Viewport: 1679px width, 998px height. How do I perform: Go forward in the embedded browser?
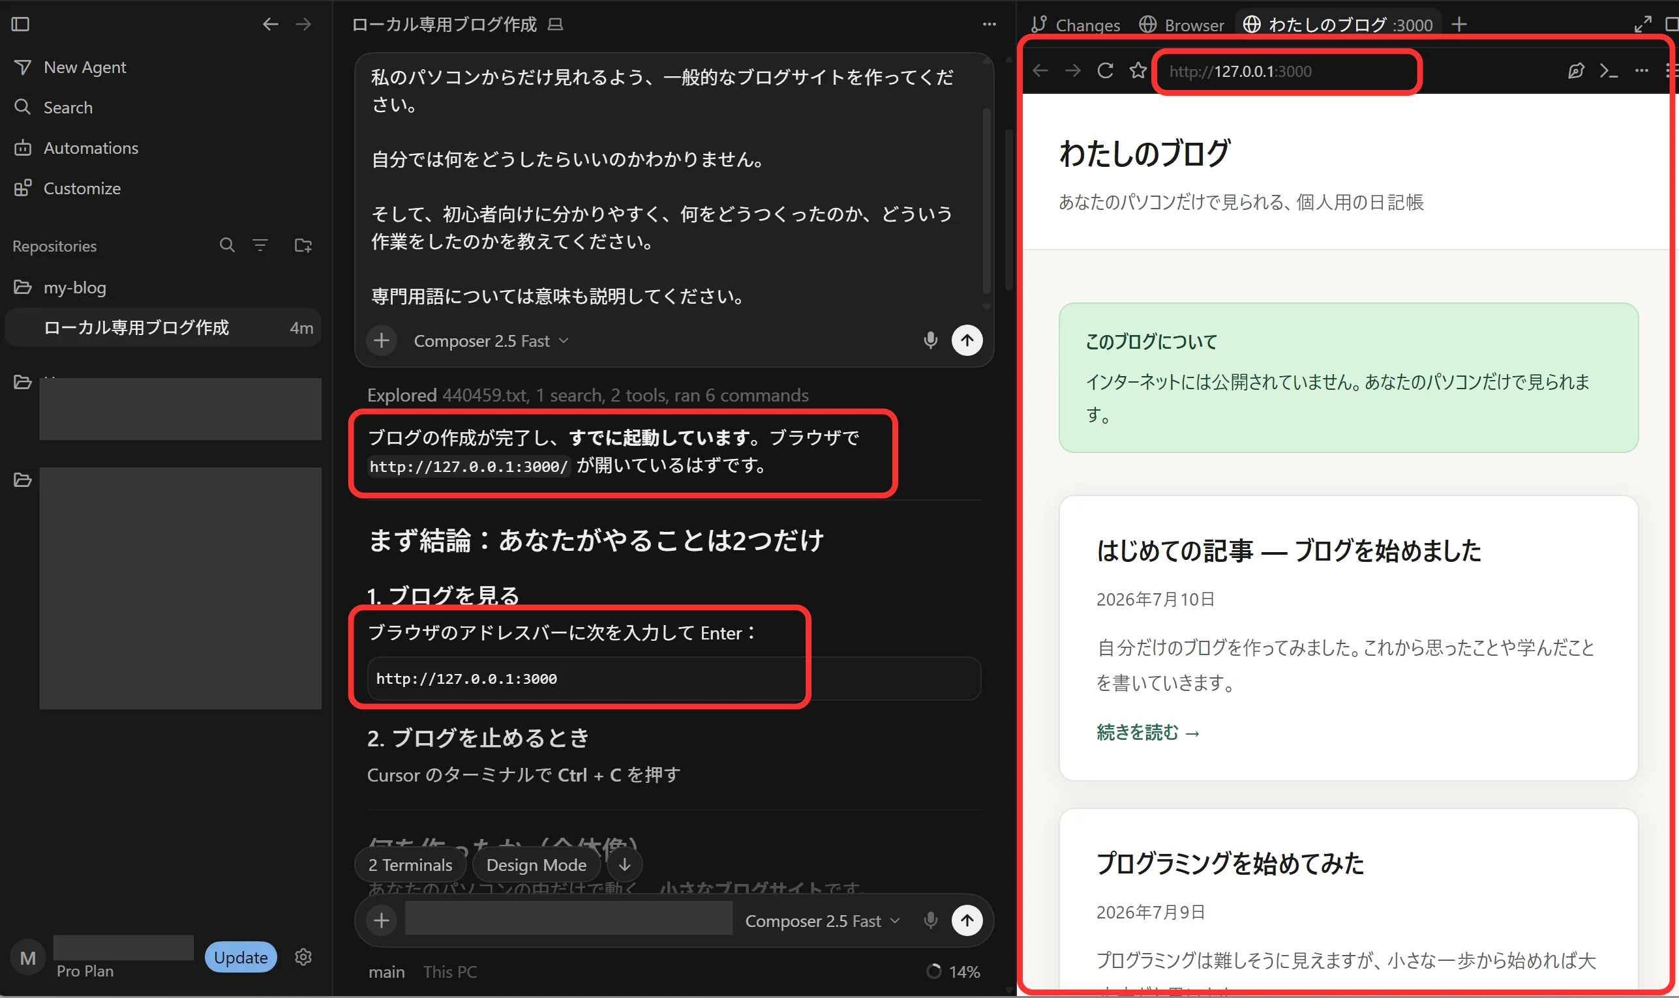click(1072, 70)
